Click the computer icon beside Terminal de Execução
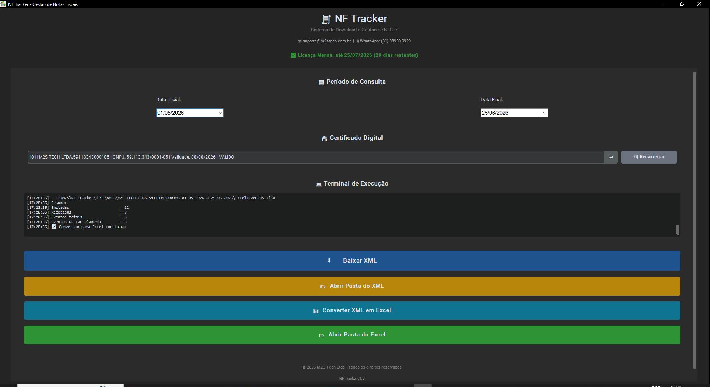The width and height of the screenshot is (710, 387). pos(319,184)
